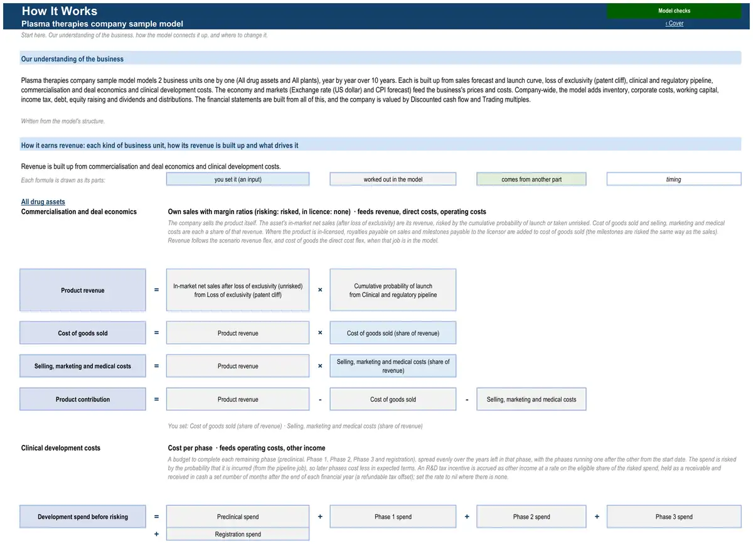Click the 'Registration spend' box
753x544 pixels.
pyautogui.click(x=238, y=535)
